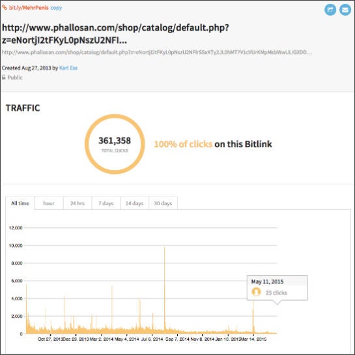Click the 12,000 y-axis label
This screenshot has height=355, width=355.
click(16, 228)
